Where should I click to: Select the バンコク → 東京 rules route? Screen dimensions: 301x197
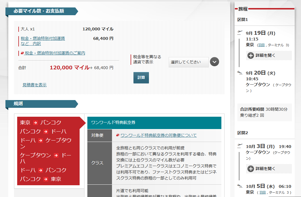pyautogui.click(x=41, y=179)
